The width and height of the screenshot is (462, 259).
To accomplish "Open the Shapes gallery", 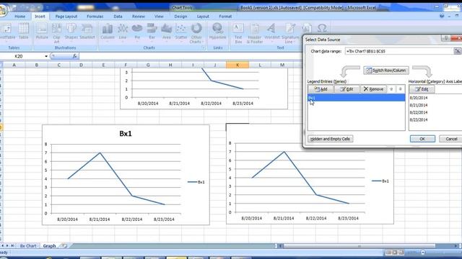I will pos(71,32).
